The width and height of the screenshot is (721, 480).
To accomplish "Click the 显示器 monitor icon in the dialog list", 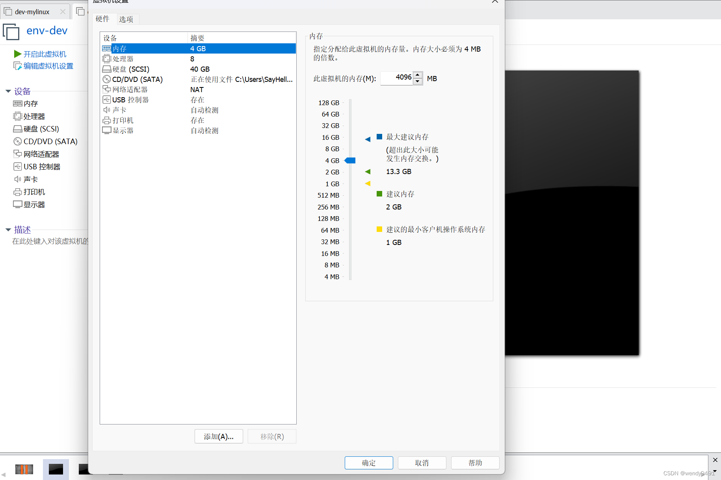I will pos(106,130).
